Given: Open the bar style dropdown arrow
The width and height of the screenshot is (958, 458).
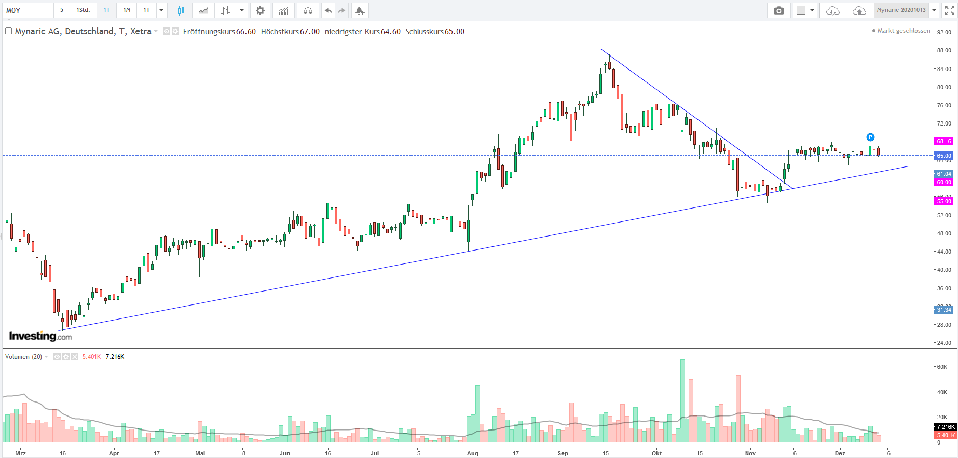Looking at the screenshot, I should 242,10.
